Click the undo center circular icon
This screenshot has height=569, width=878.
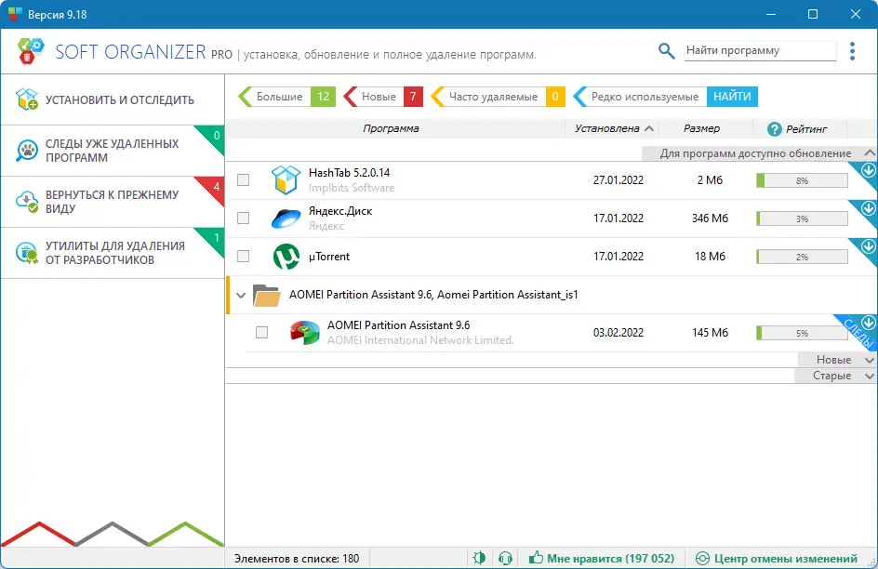click(x=702, y=559)
